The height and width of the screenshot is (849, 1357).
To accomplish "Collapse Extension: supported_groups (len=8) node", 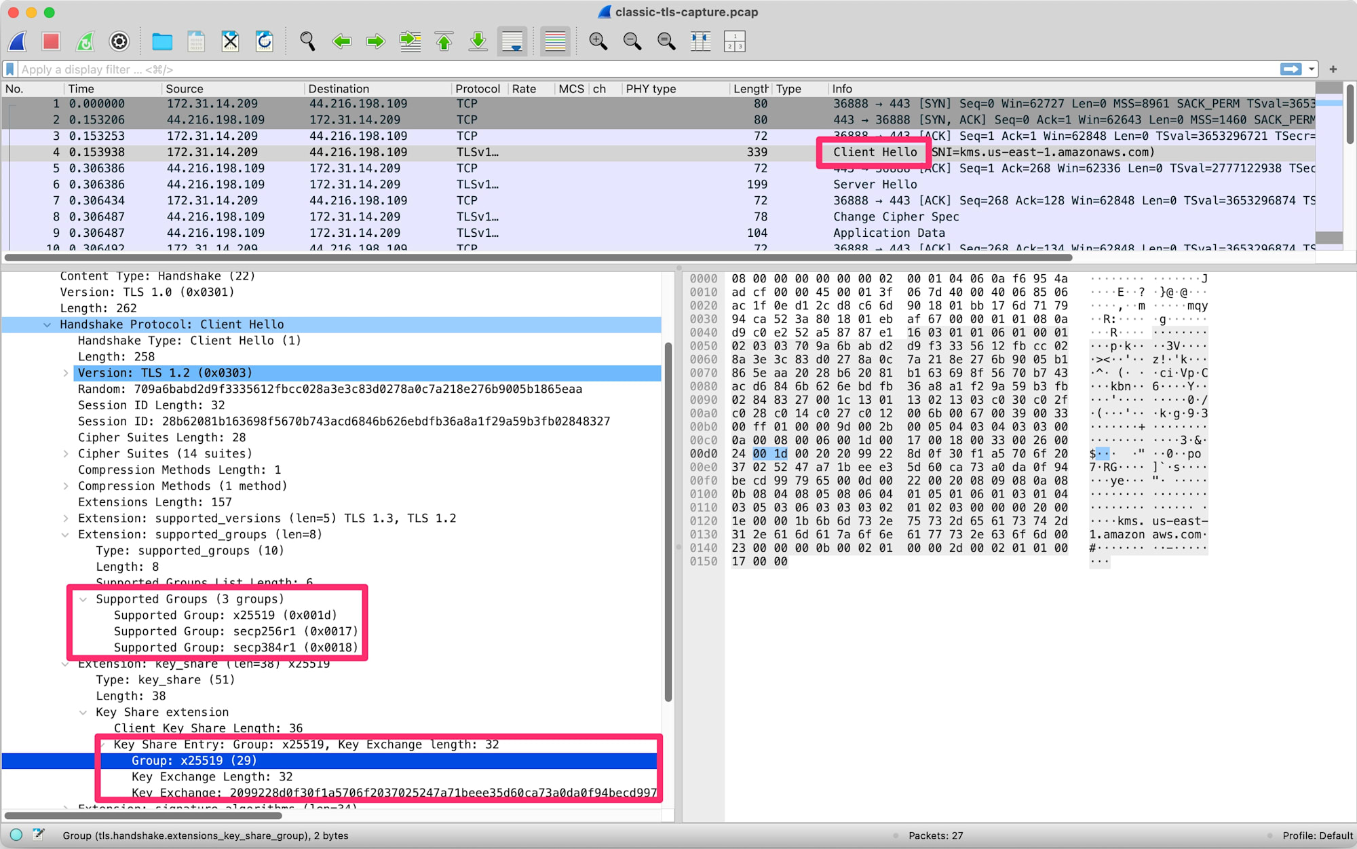I will click(65, 535).
